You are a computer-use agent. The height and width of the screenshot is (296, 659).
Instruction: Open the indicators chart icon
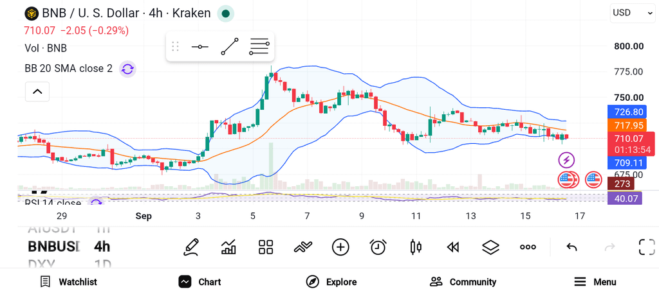(x=228, y=247)
